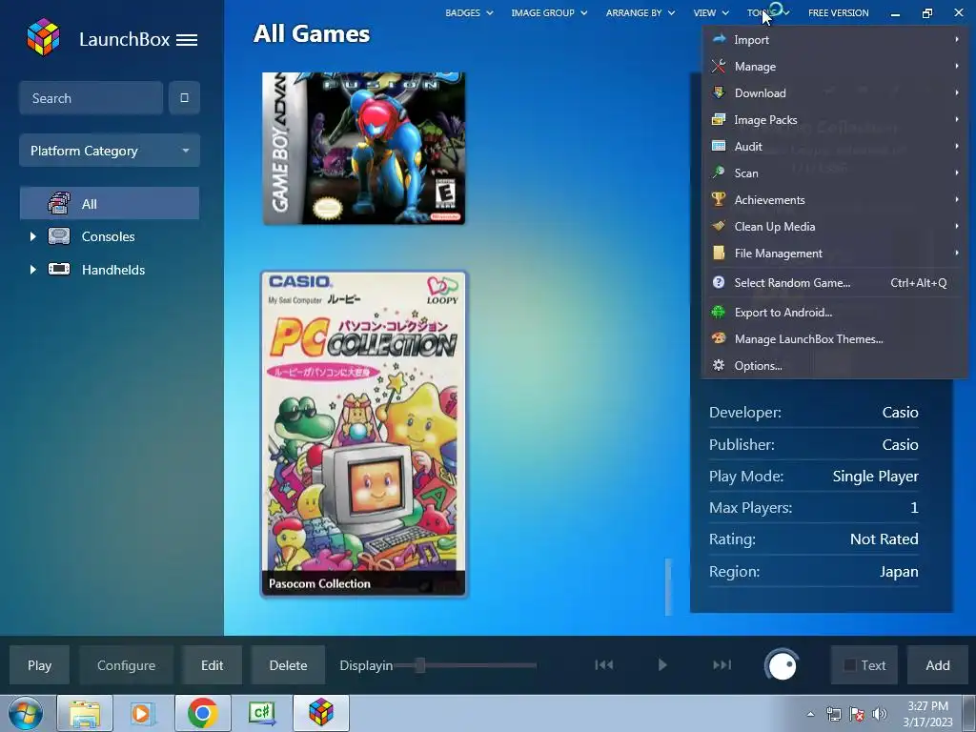Choose Select Random Game menu item
Screen dimensions: 976x732
pos(834,282)
